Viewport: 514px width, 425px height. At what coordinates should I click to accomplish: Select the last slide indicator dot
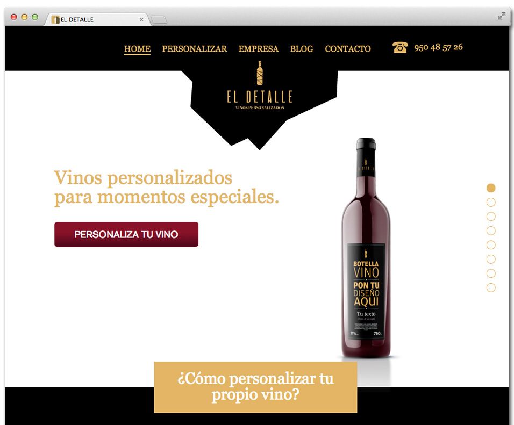click(x=491, y=287)
